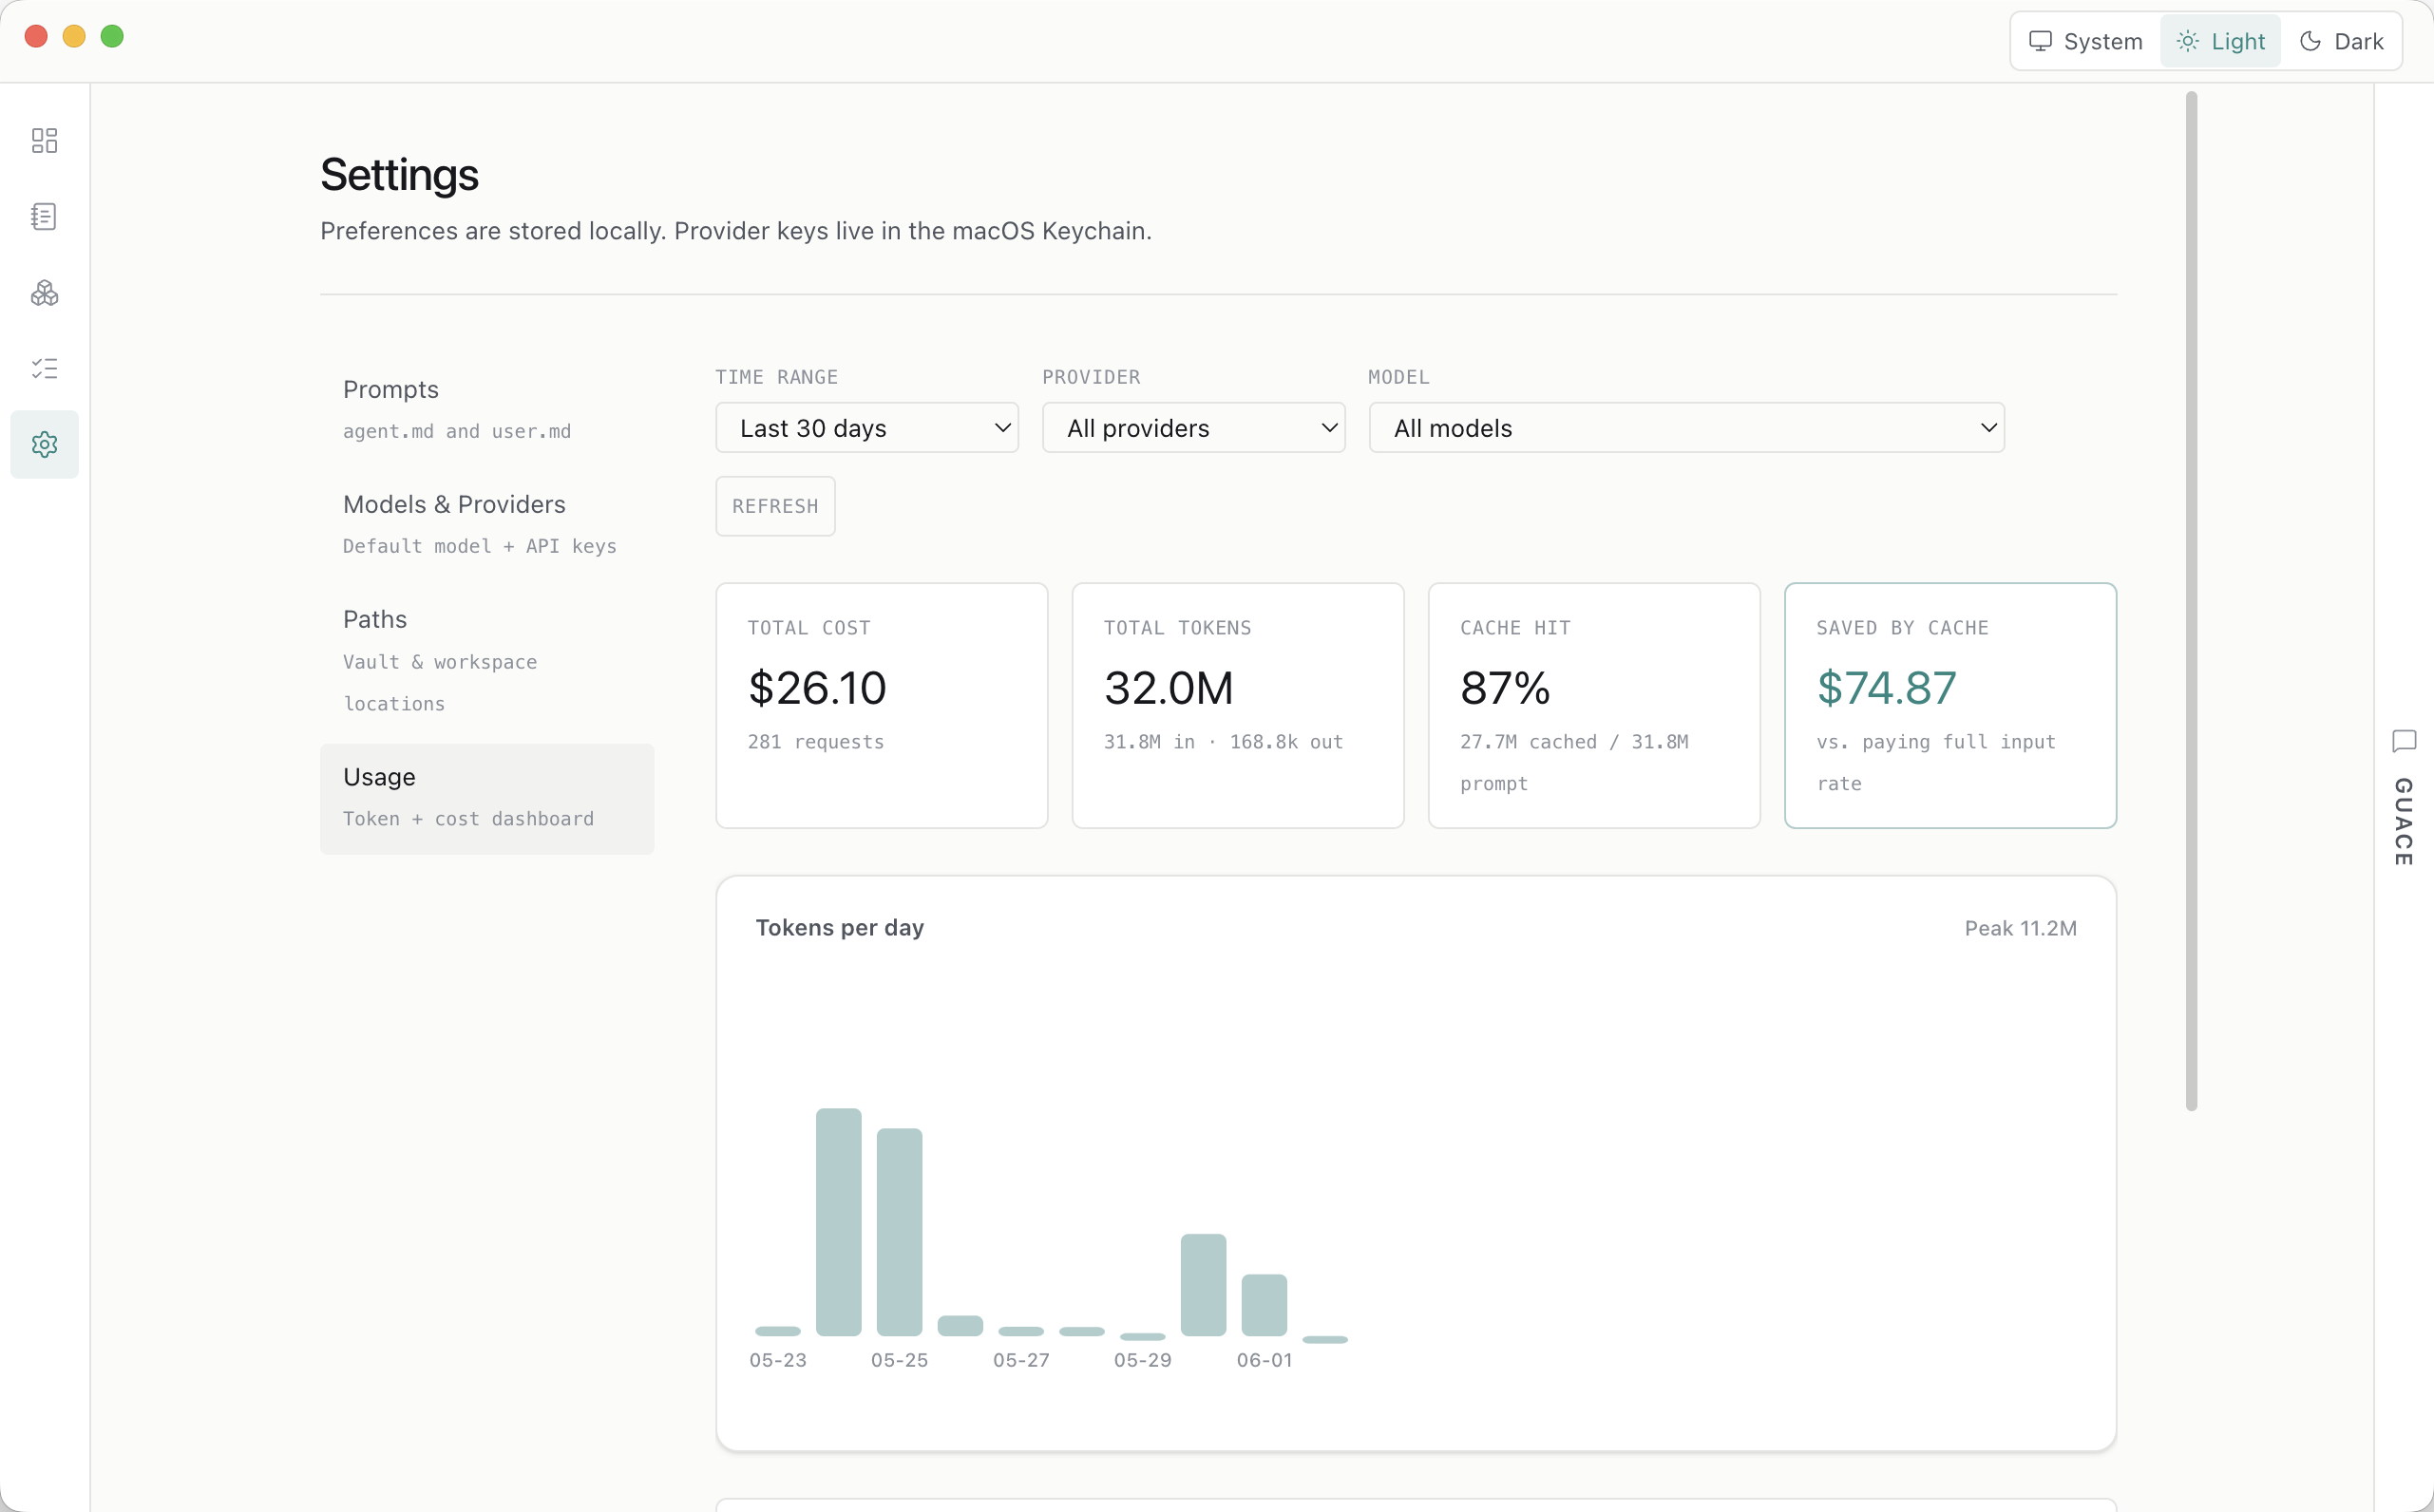Go to the Models & Providers section
Image resolution: width=2434 pixels, height=1512 pixels.
click(x=487, y=524)
